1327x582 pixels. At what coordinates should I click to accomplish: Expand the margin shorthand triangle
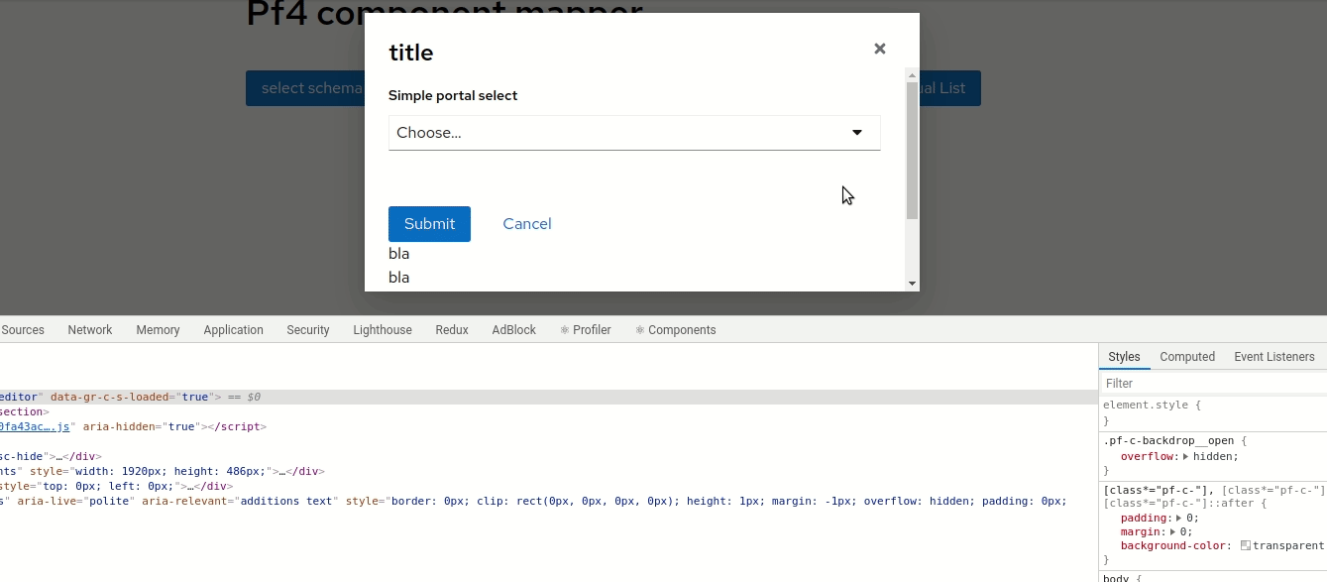(1172, 532)
